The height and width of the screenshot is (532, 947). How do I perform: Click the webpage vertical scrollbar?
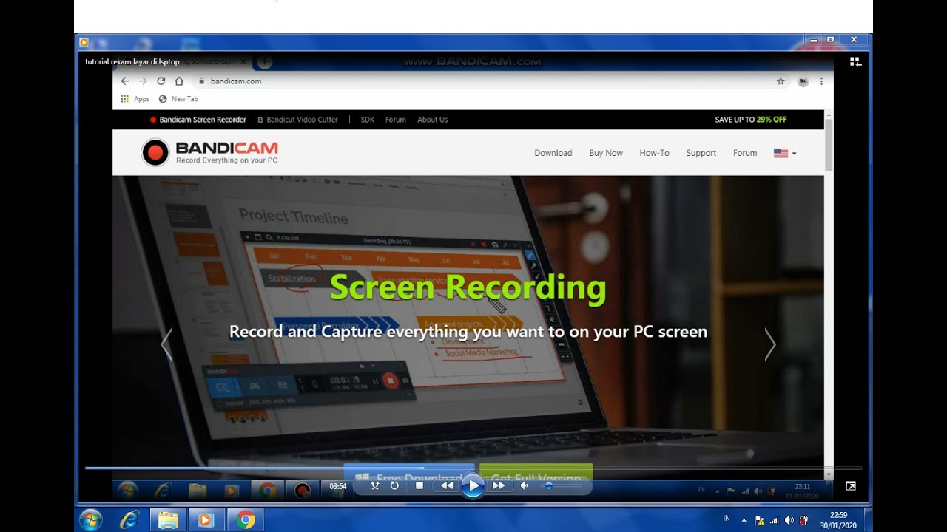click(x=829, y=146)
